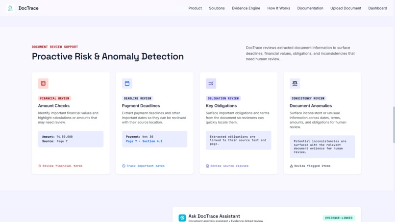This screenshot has height=222, width=395.
Task: Click the Key Obligations card title
Action: point(221,106)
